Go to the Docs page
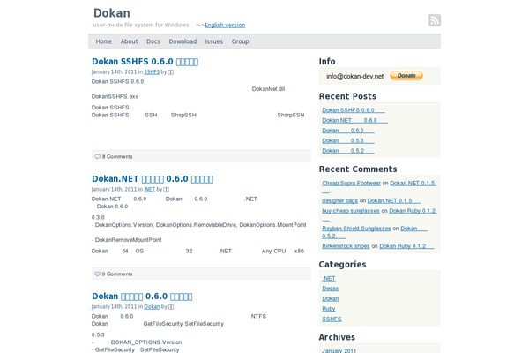Viewport: 529px width, 353px height. tap(153, 41)
